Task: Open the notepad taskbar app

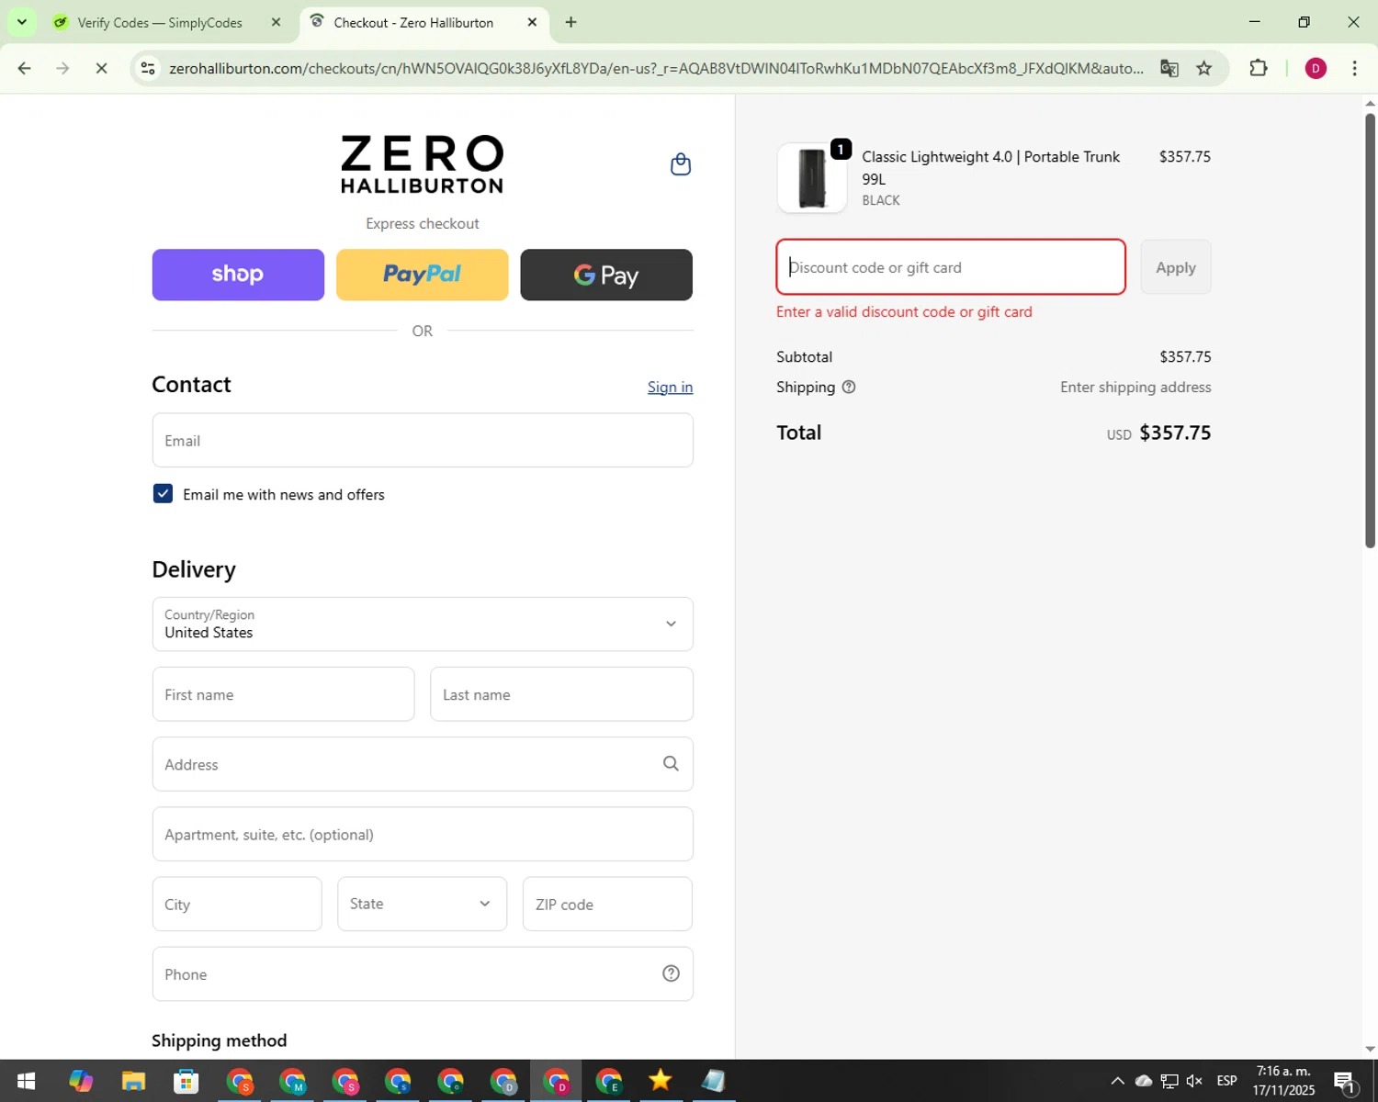Action: click(713, 1081)
